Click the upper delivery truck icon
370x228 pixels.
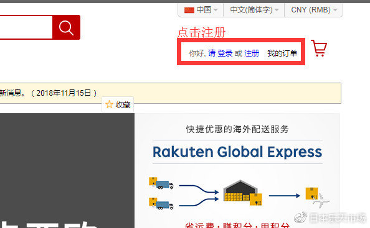161,183
